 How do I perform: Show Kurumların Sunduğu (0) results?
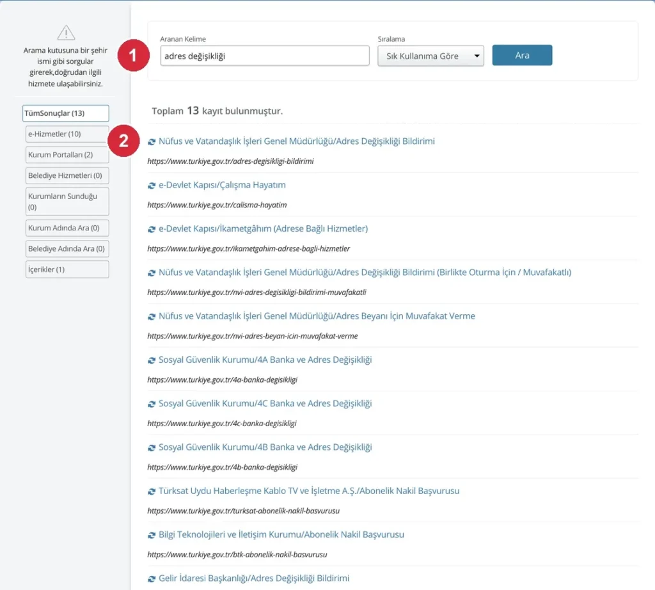coord(67,202)
